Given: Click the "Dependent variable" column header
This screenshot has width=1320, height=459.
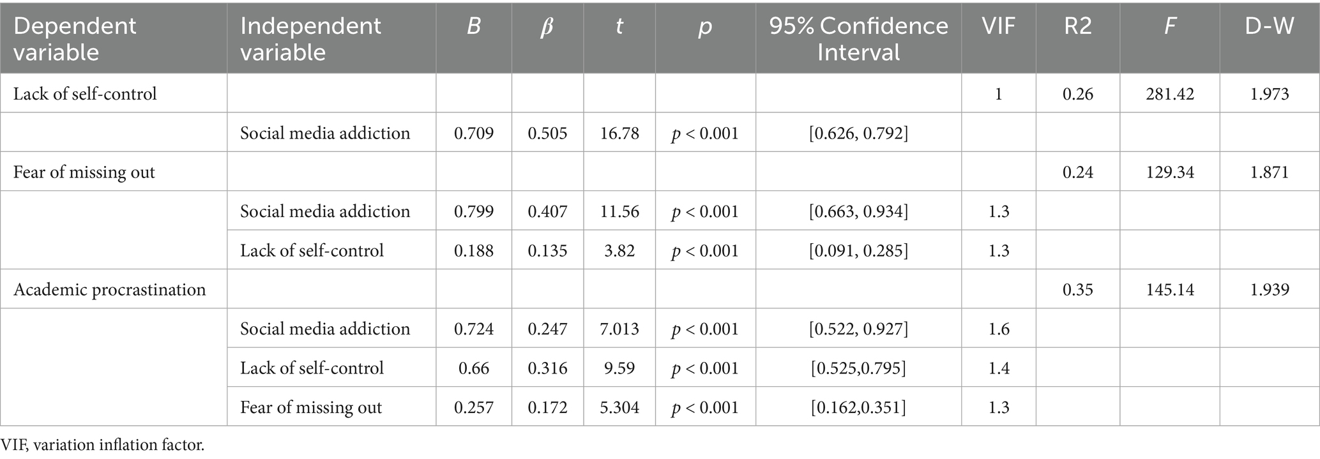Looking at the screenshot, I should click(x=75, y=38).
